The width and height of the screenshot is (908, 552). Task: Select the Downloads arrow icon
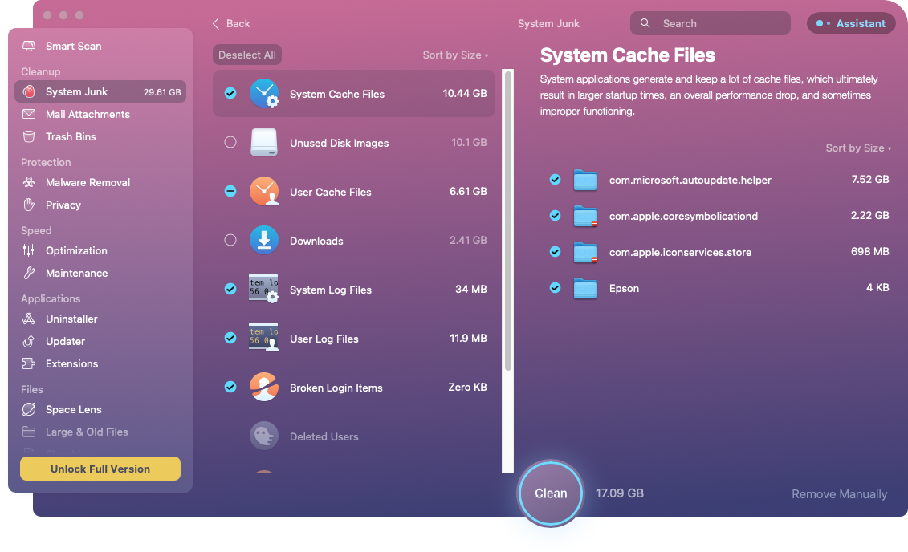click(264, 240)
